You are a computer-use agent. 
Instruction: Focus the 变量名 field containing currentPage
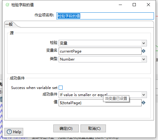[100, 51]
